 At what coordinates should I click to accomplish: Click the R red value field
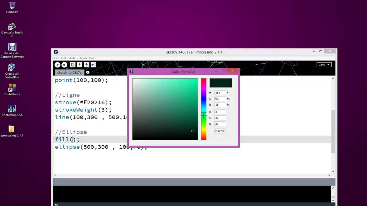tap(220, 112)
